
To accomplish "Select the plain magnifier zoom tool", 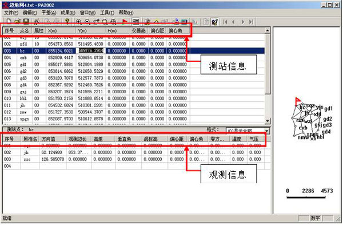I will (105, 22).
